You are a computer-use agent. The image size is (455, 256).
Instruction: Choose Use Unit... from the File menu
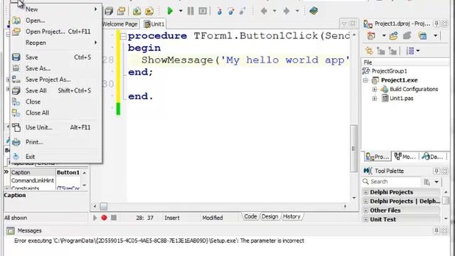pyautogui.click(x=55, y=127)
